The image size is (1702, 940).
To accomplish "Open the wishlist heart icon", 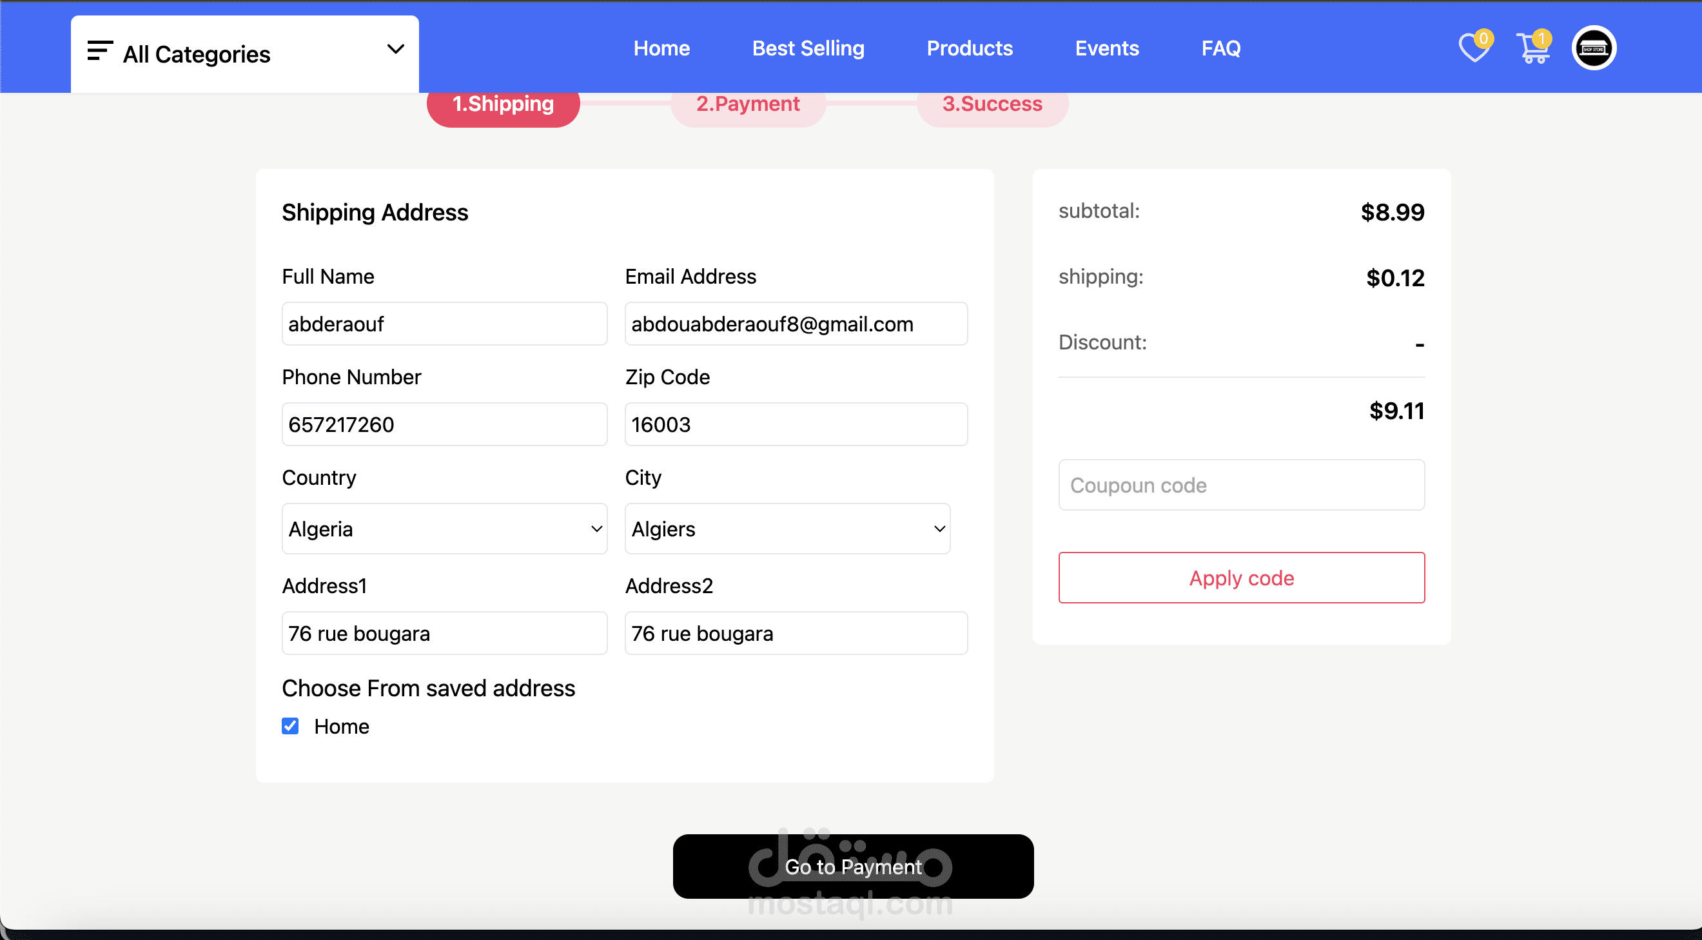I will coord(1473,49).
